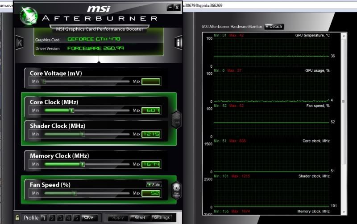This screenshot has width=357, height=224.
Task: Click the hardware monitor scrollbar thumb
Action: point(344,102)
